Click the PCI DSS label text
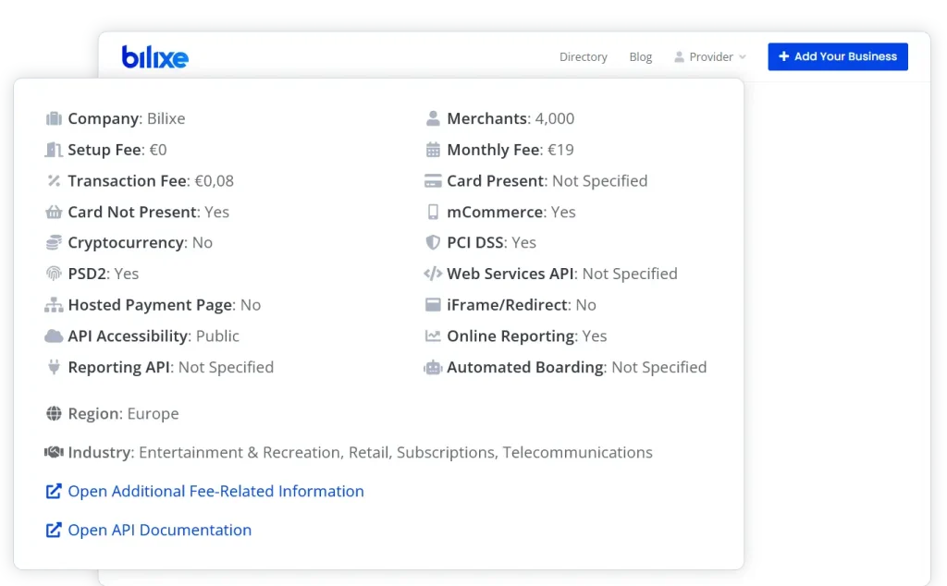The image size is (947, 586). click(475, 242)
